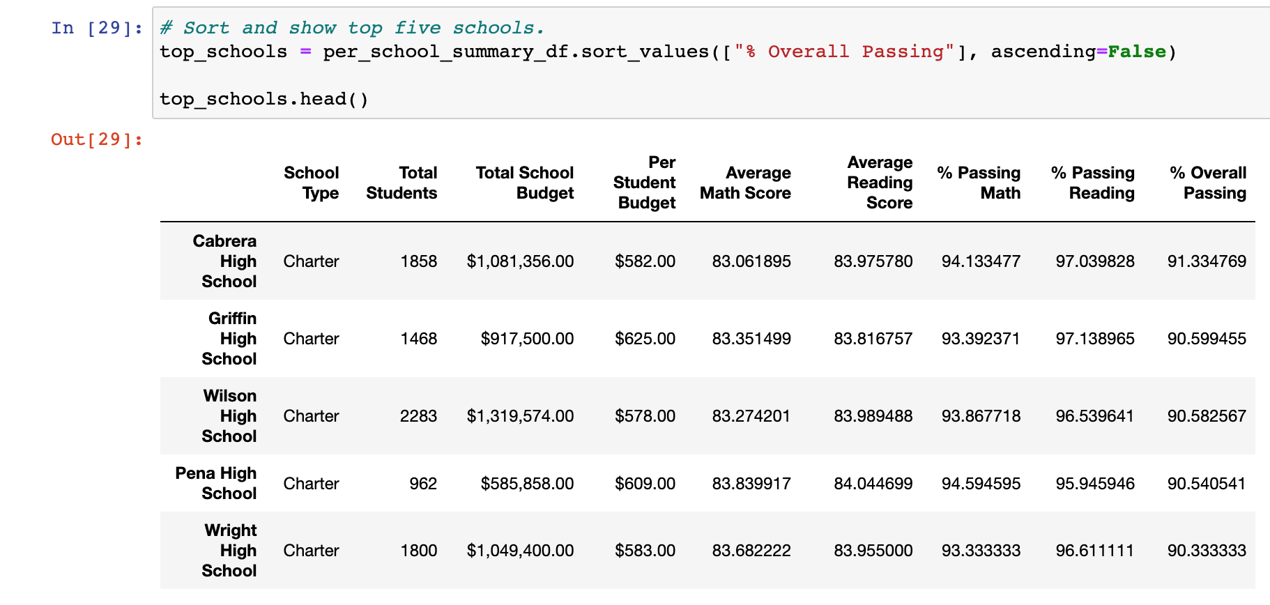Click the '% Passing Reading' column header
The width and height of the screenshot is (1270, 605).
tap(1092, 183)
